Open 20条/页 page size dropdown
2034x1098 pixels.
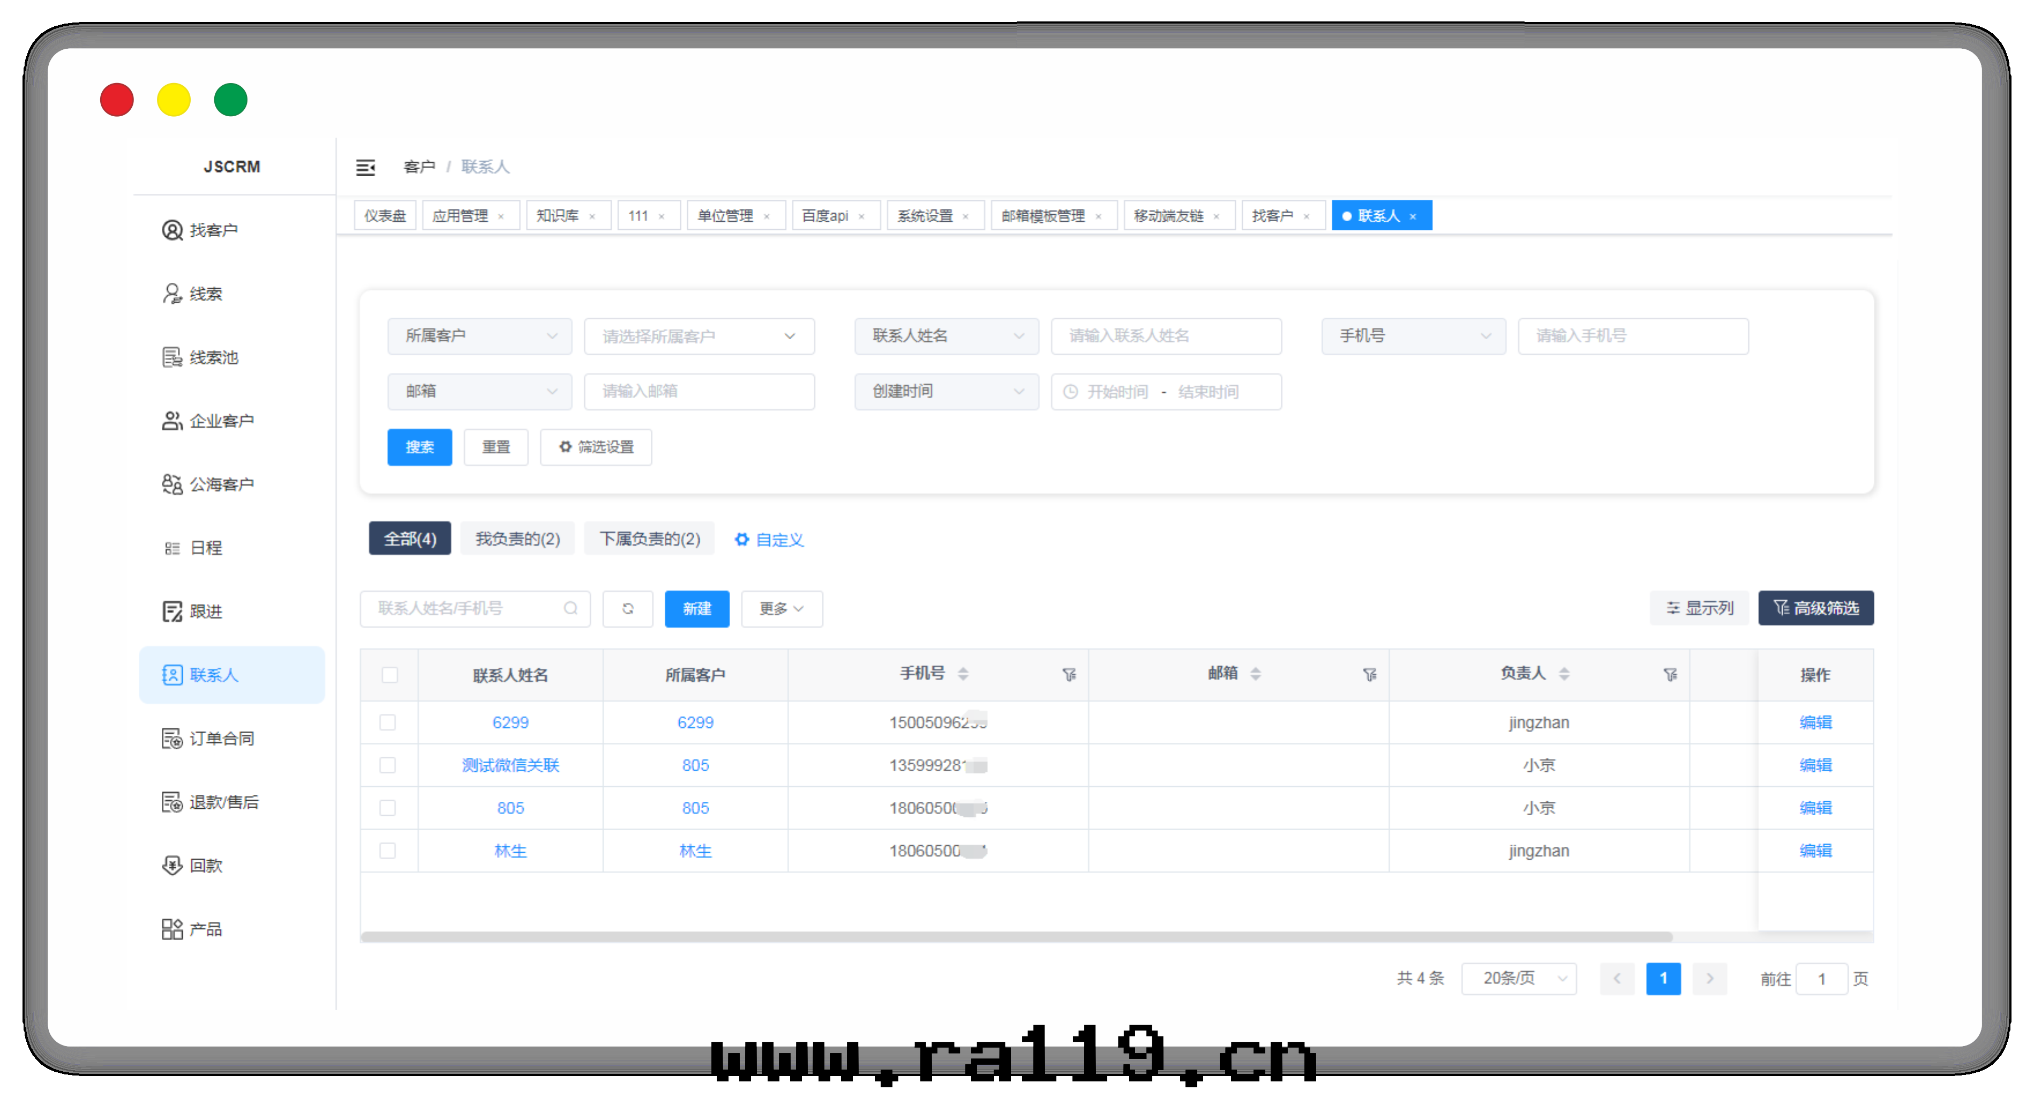click(x=1518, y=978)
